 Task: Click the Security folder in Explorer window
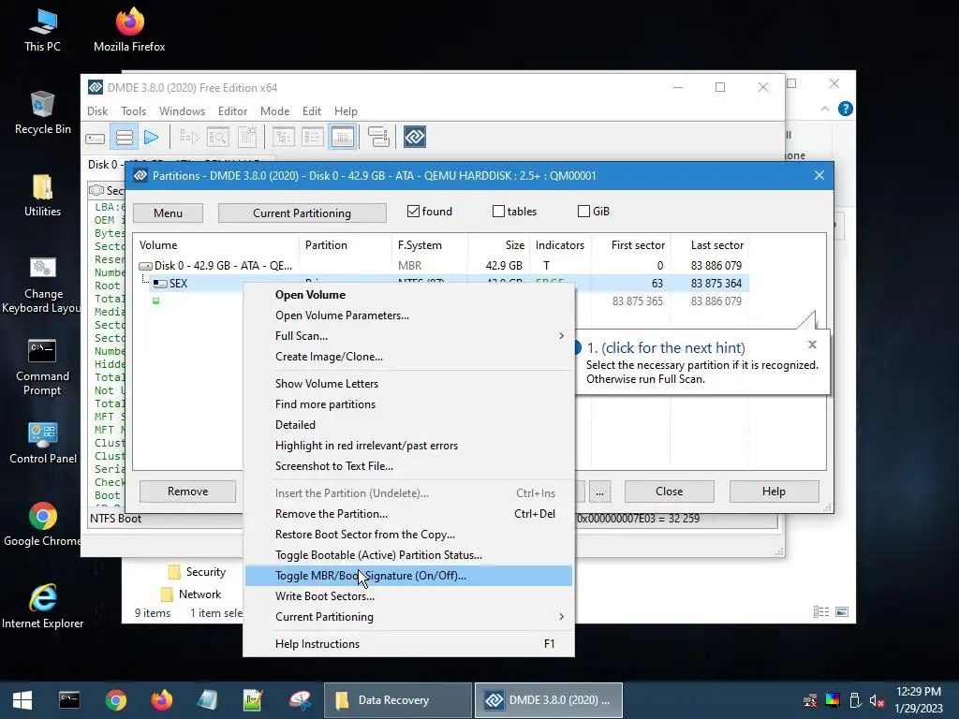click(198, 572)
